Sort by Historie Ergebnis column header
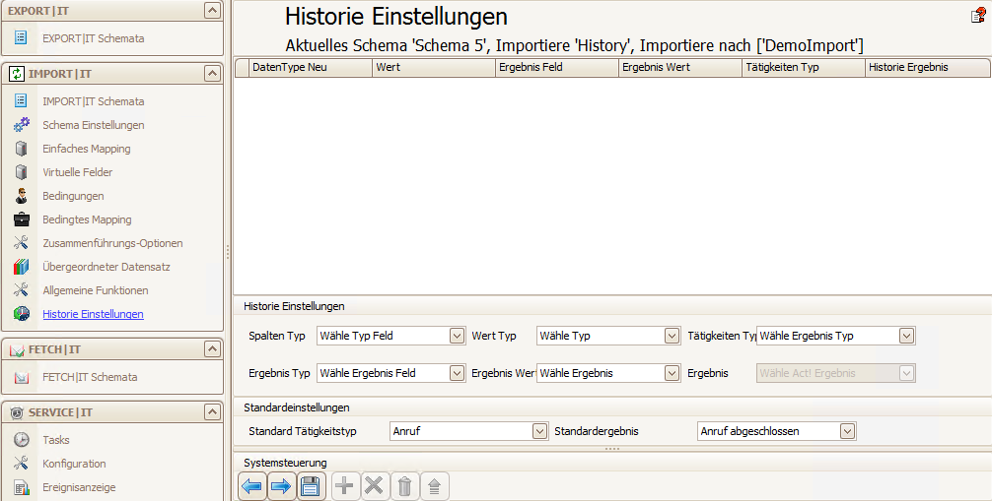This screenshot has width=992, height=501. tap(928, 67)
